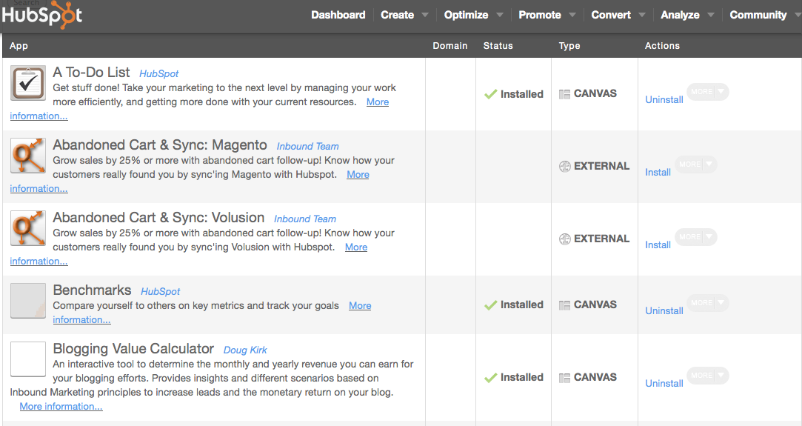Open the MORE dropdown for A To-Do List
Viewport: 802px width, 426px height.
(708, 92)
